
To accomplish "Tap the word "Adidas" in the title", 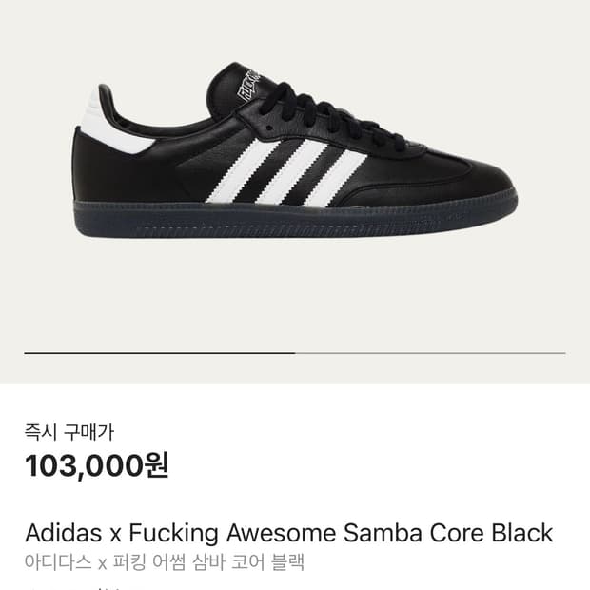I will click(x=63, y=533).
